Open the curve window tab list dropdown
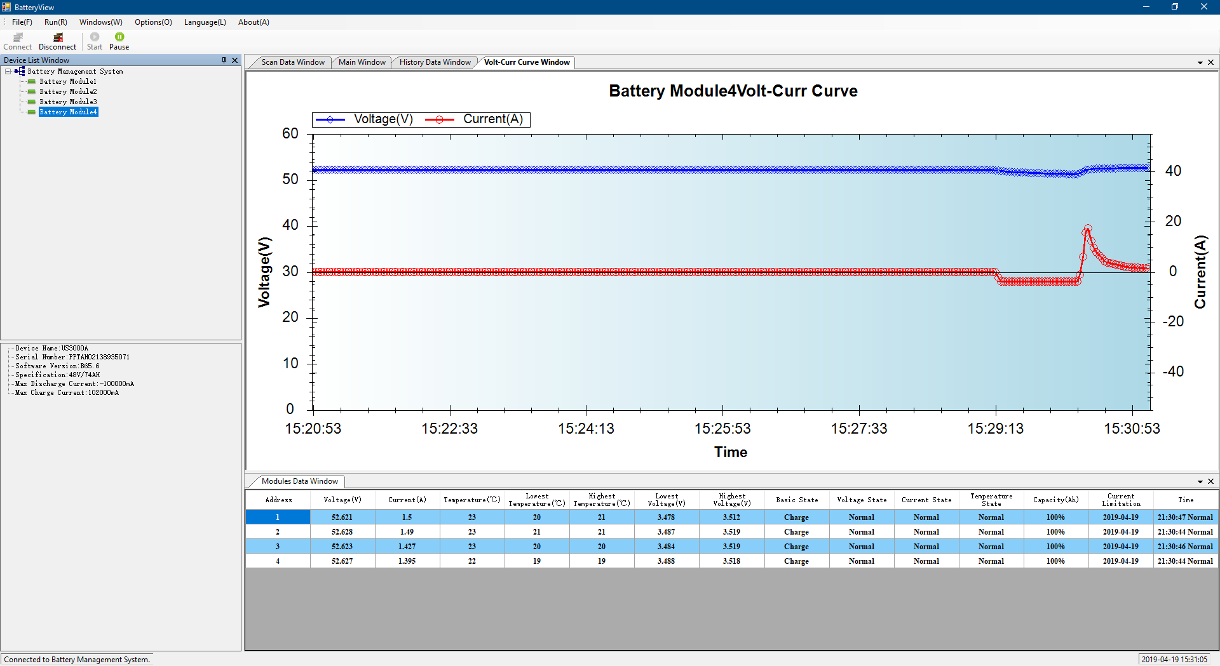 [x=1200, y=62]
